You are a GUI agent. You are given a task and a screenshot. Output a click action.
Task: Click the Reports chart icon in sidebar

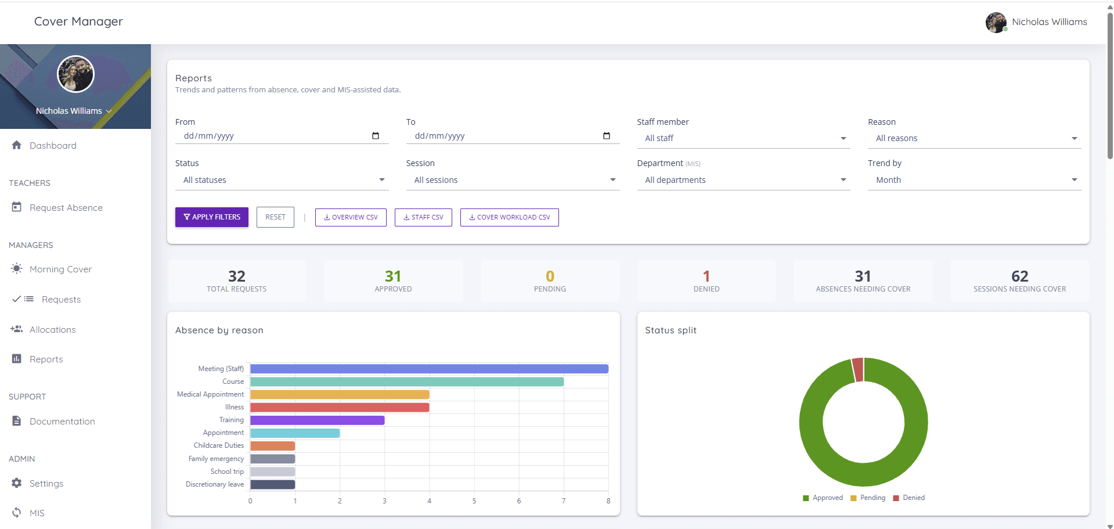(x=16, y=359)
